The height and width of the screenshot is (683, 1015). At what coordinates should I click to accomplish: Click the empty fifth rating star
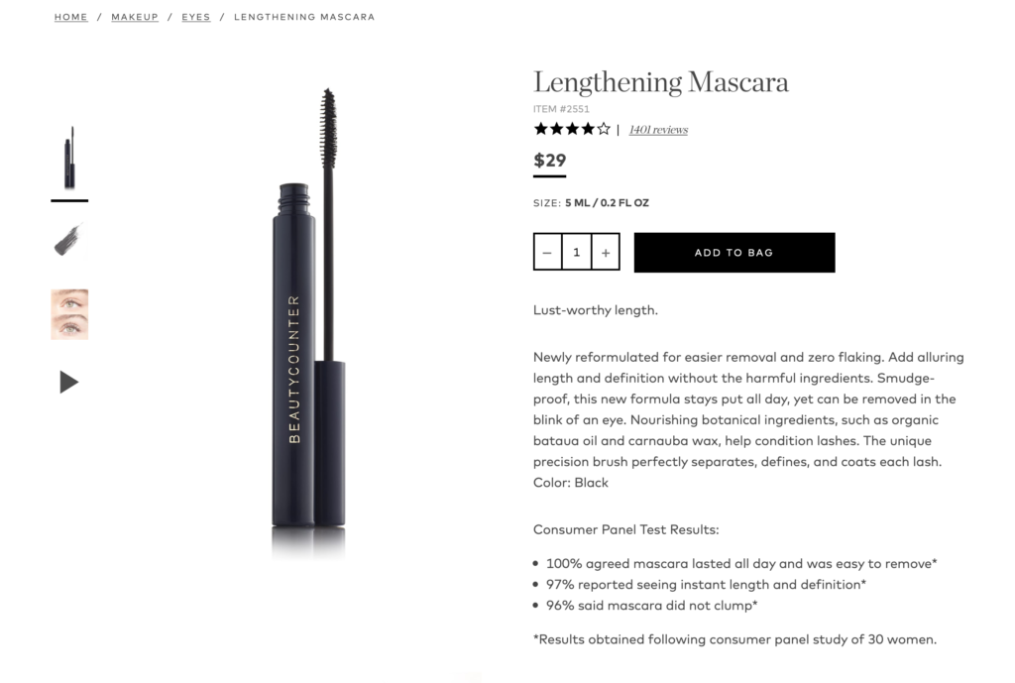coord(604,129)
